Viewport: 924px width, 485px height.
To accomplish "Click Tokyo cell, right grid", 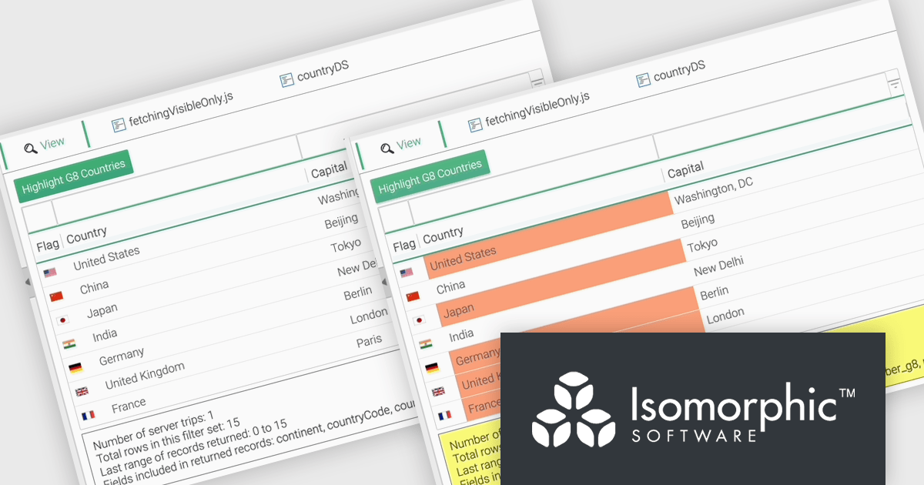I will [702, 246].
